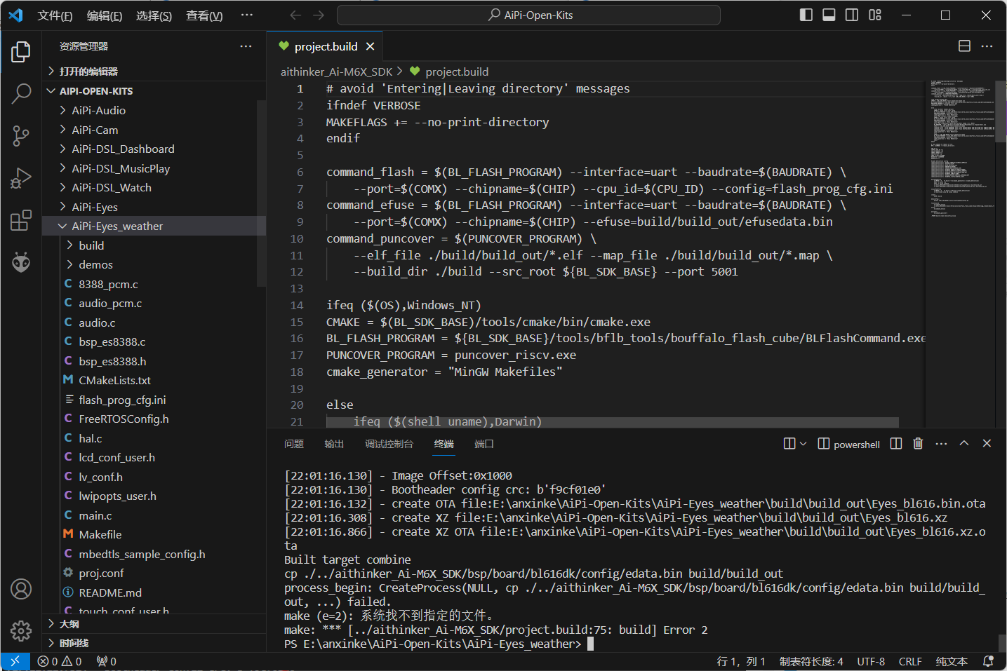Open Customize Layout icon in title bar
The image size is (1007, 671).
(875, 15)
